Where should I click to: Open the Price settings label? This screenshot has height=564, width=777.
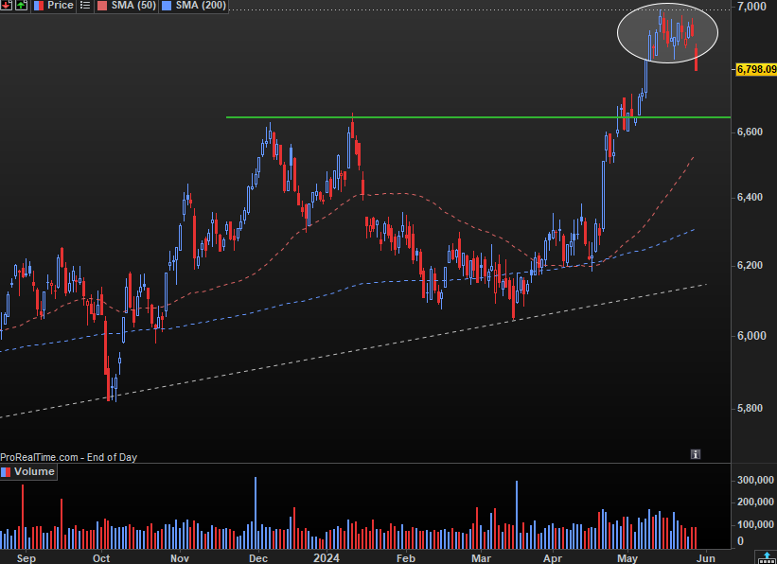point(60,6)
